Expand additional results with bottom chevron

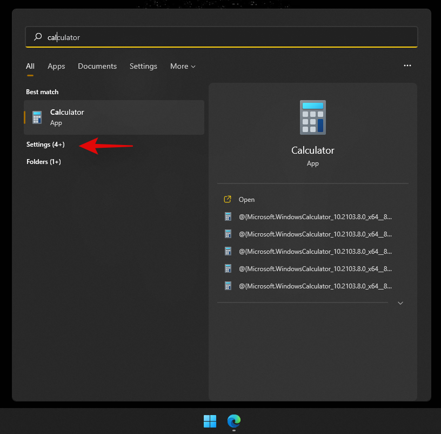[x=400, y=303]
